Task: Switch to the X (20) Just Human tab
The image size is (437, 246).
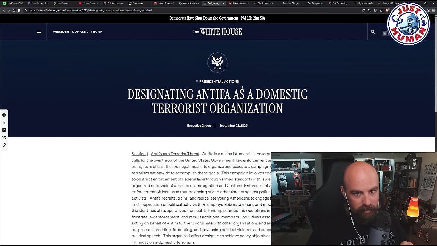Action: (114, 3)
